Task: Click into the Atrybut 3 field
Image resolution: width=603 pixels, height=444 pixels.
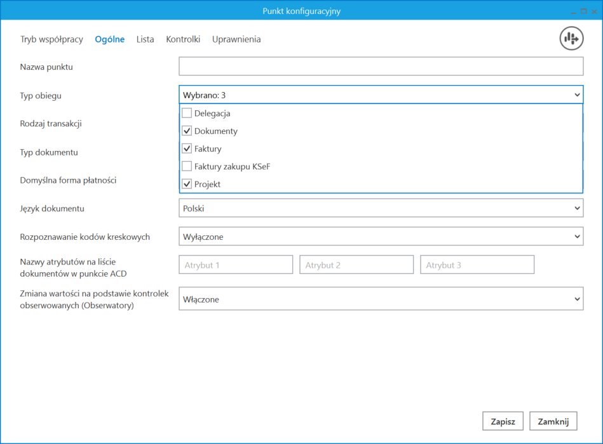Action: point(477,265)
